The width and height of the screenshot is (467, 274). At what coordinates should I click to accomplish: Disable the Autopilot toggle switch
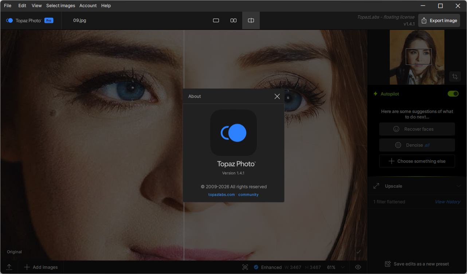(x=453, y=94)
